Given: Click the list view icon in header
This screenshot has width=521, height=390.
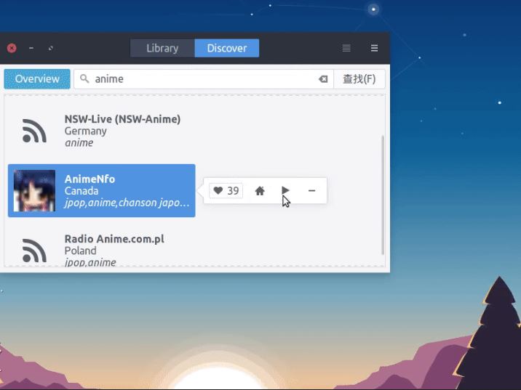Looking at the screenshot, I should tap(346, 48).
